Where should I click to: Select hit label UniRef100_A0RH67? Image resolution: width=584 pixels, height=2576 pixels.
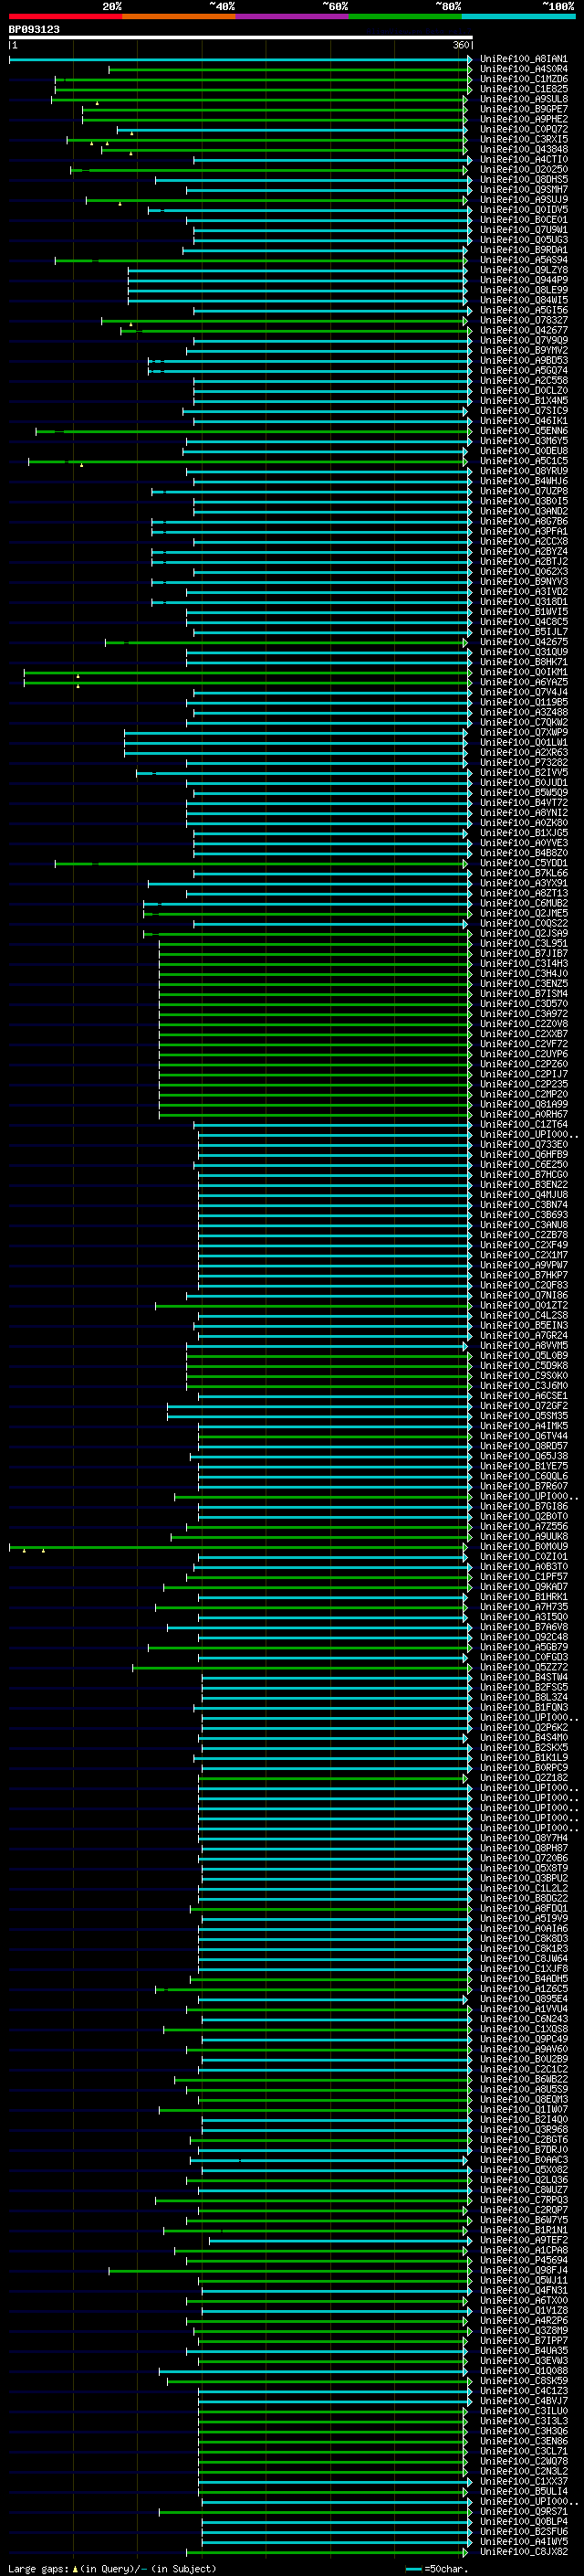pyautogui.click(x=523, y=1114)
